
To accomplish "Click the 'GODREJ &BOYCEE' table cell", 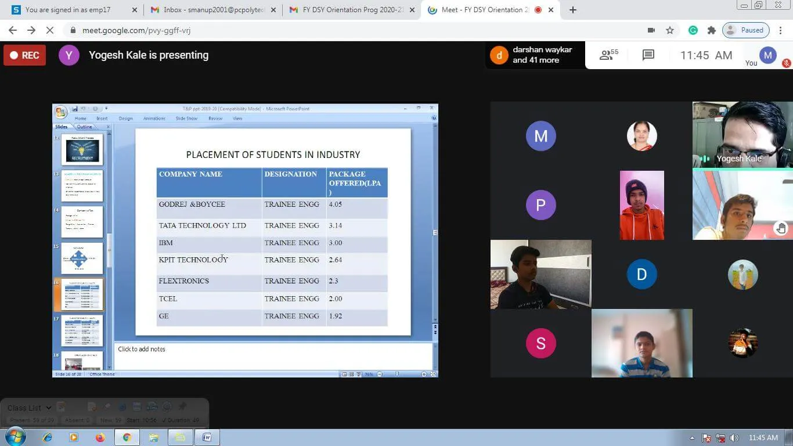I will tap(209, 208).
